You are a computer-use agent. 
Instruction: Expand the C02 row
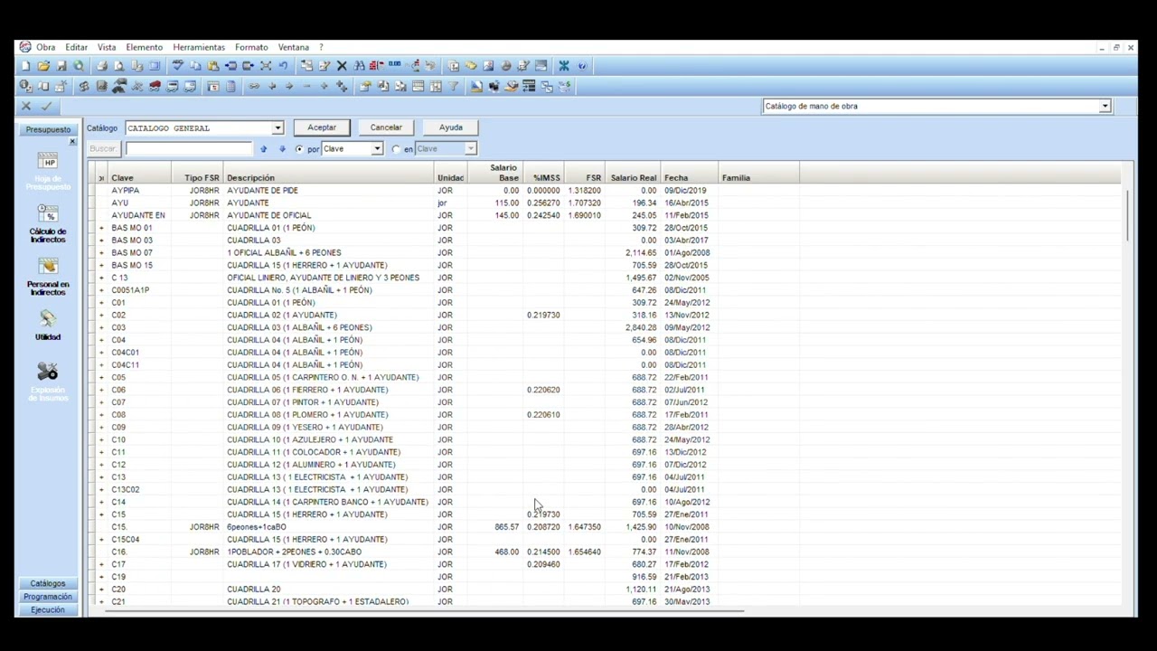(x=101, y=316)
